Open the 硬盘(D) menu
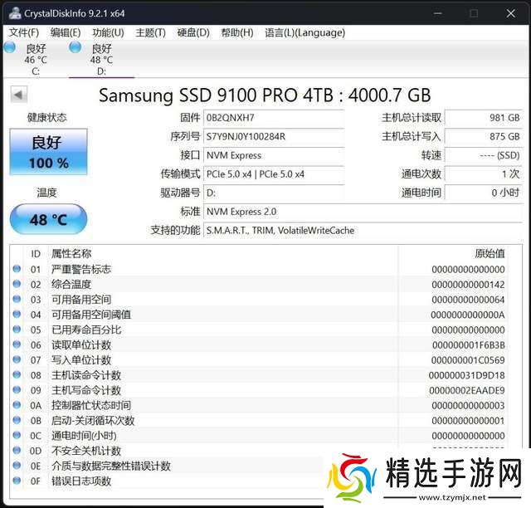531x508 pixels. pyautogui.click(x=193, y=32)
